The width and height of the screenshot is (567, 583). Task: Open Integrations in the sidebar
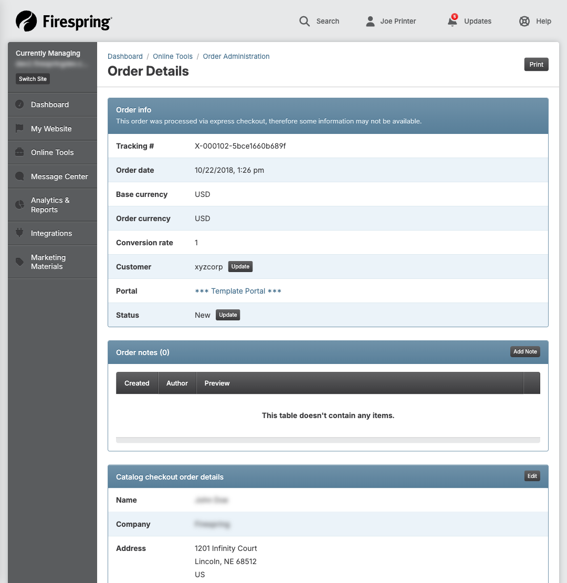52,233
